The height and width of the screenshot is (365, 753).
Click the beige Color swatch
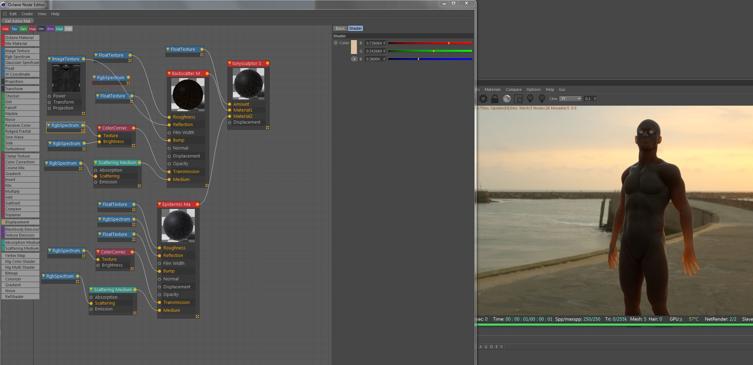coord(354,47)
